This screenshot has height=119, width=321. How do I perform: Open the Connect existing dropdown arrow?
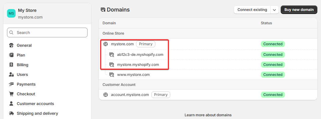click(275, 10)
